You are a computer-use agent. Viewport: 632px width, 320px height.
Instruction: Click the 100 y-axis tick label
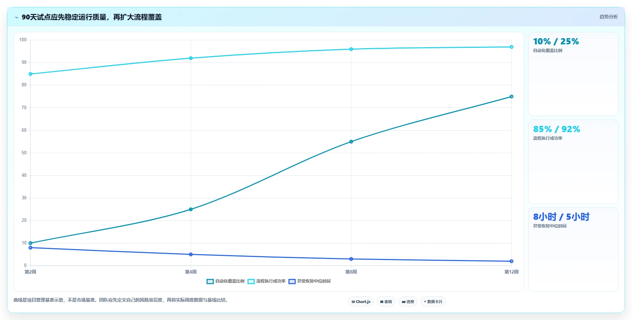pos(23,40)
